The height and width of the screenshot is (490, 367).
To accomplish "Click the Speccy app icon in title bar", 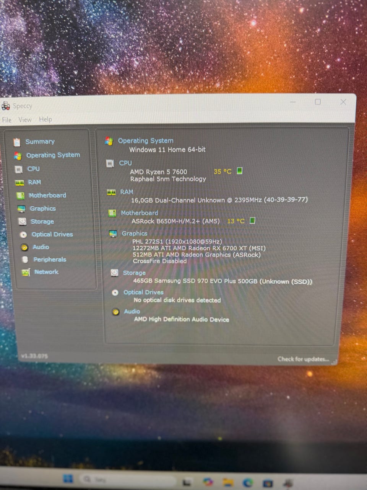I will [x=6, y=106].
